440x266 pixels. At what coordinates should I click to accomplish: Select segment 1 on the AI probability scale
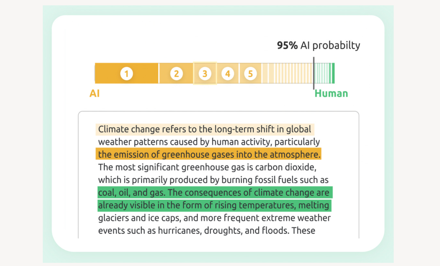126,73
